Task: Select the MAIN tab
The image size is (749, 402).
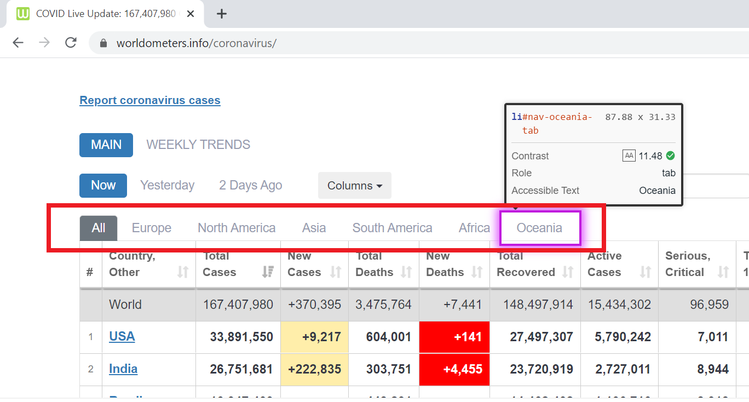Action: coord(106,145)
